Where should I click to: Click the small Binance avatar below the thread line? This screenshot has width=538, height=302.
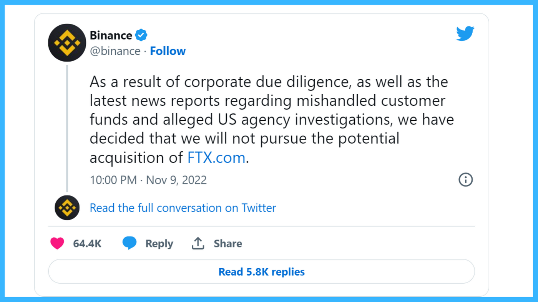67,208
